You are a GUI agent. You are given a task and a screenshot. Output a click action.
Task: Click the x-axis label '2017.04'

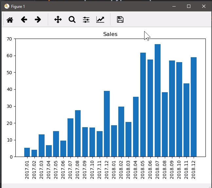pos(48,170)
